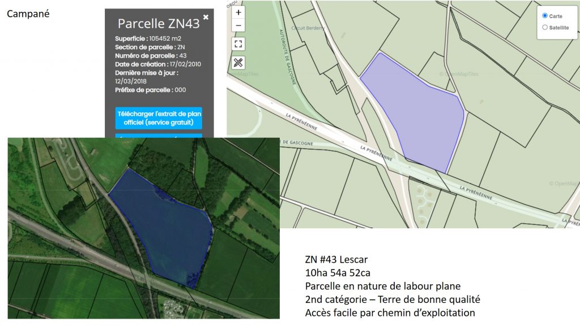Screen dimensions: 580x326
Task: Click the Campané slide title
Action: pyautogui.click(x=28, y=14)
